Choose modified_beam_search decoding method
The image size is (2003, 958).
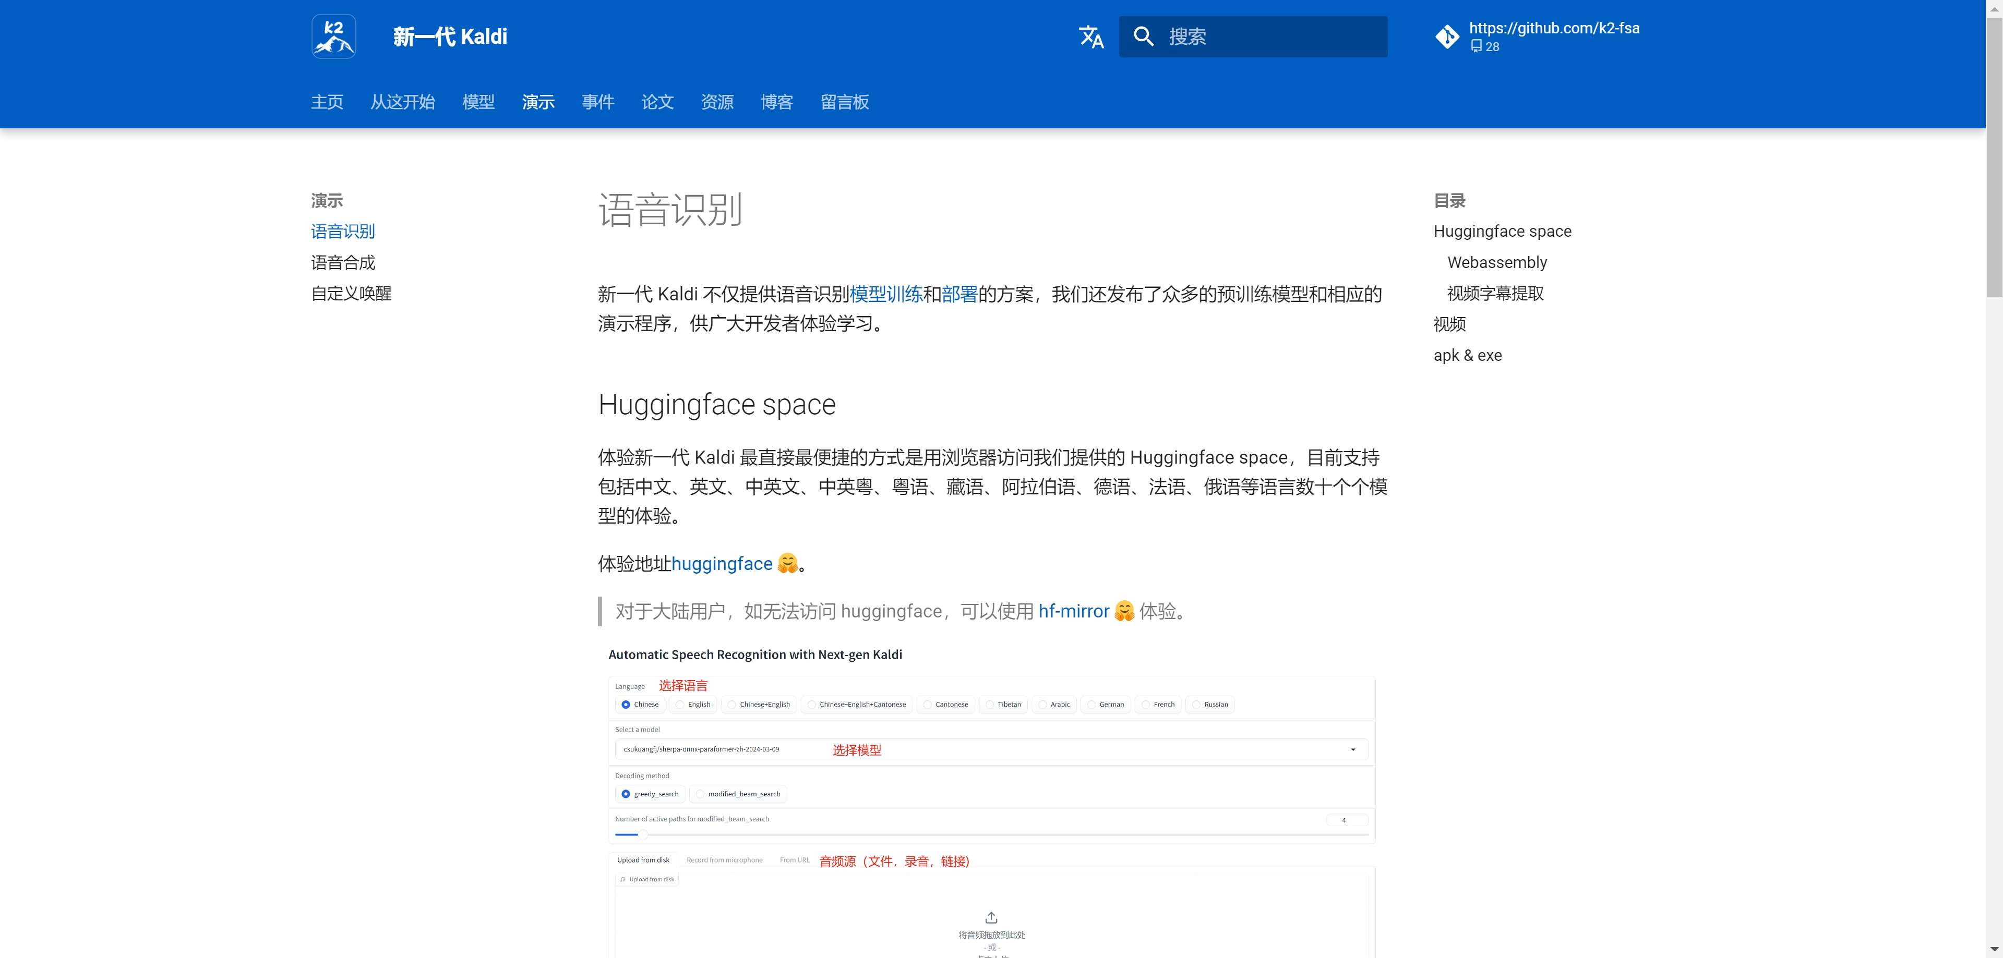pos(701,794)
